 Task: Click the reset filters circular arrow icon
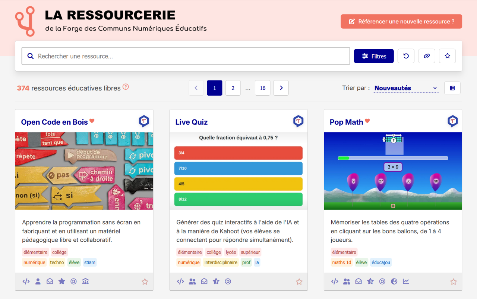click(406, 56)
